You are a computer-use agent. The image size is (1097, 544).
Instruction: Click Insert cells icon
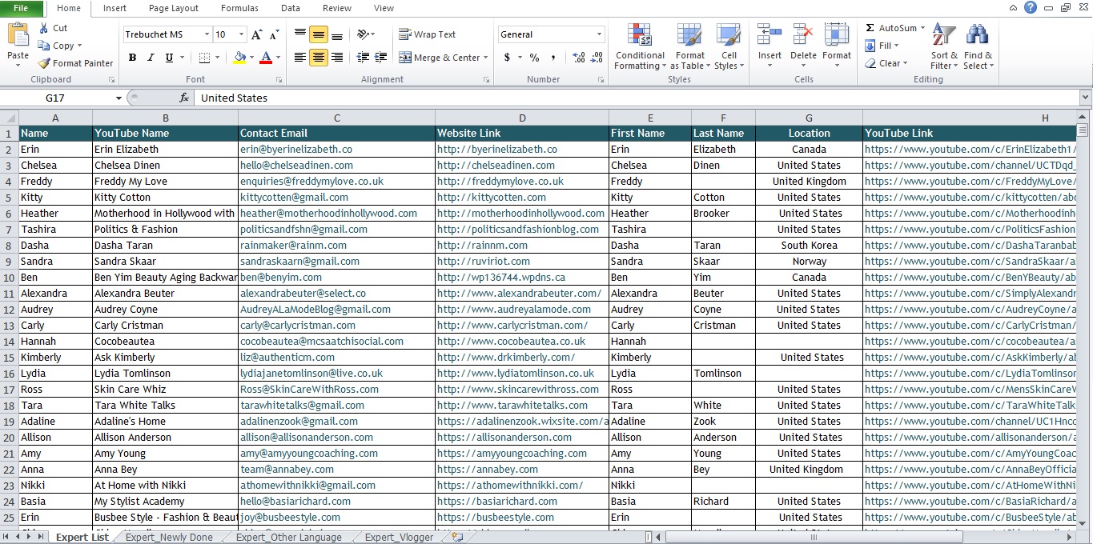770,35
